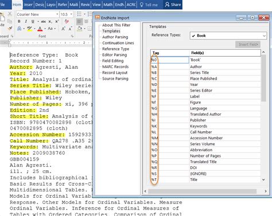Open text effects dropdown arrow
This screenshot has width=272, height=216.
pyautogui.click(x=24, y=29)
